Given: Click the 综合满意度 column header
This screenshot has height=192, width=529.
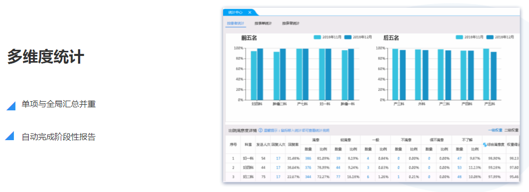Looking at the screenshot, I should click(496, 144).
